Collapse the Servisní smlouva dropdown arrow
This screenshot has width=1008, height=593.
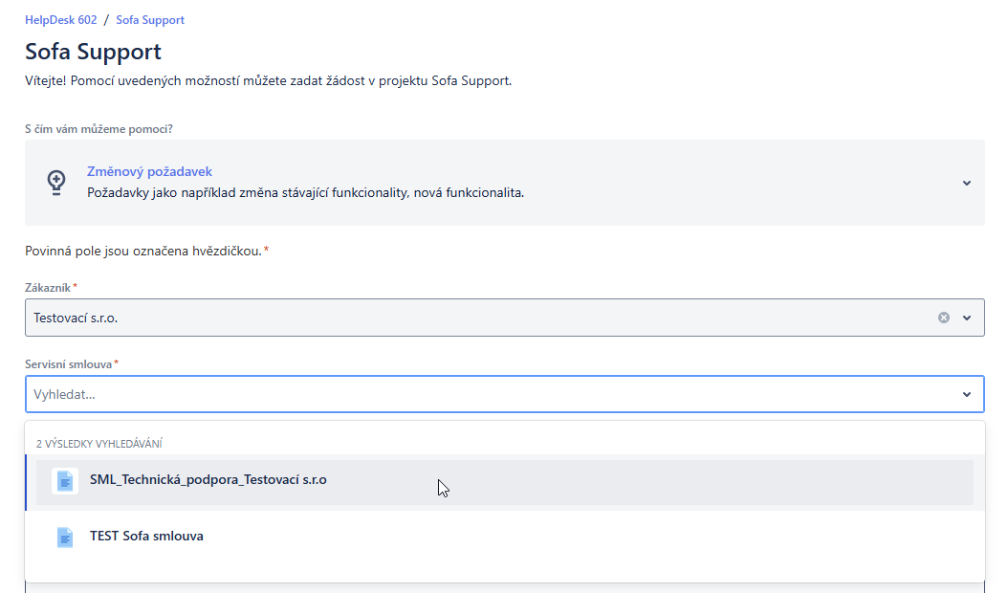[967, 394]
